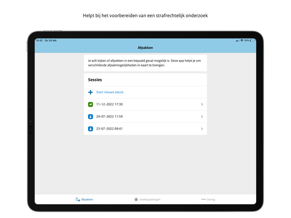
Task: Tap the date Do 24 feb. in status bar
Action: click(x=51, y=40)
